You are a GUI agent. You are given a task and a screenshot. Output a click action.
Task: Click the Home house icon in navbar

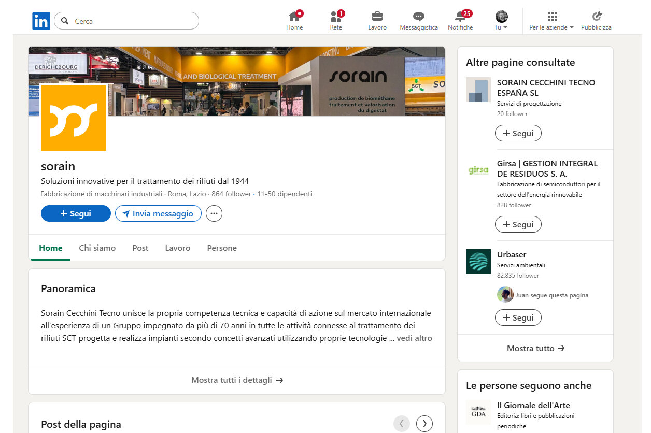pos(294,16)
